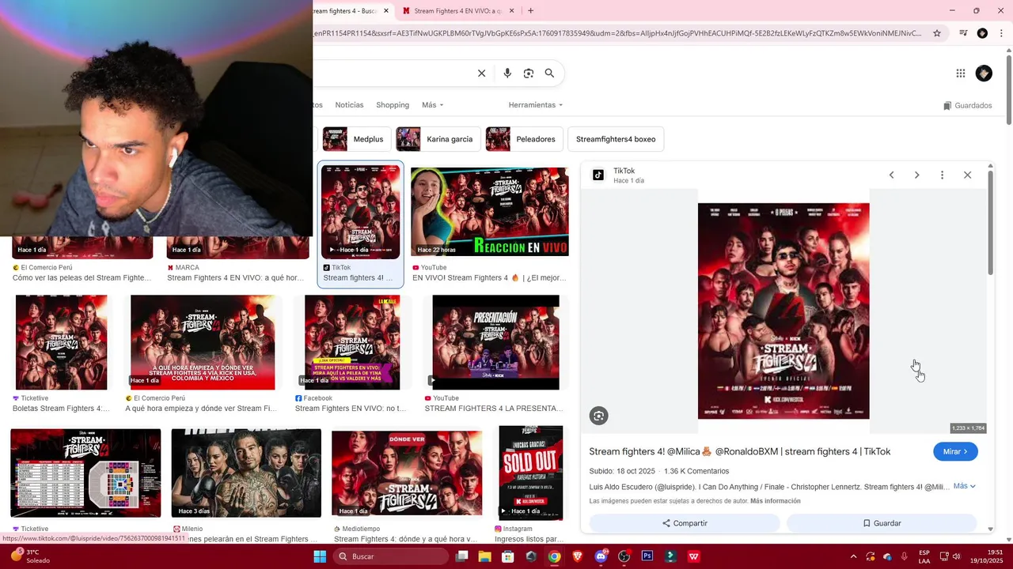Start voice search with the microphone icon
The width and height of the screenshot is (1013, 569).
coord(507,73)
